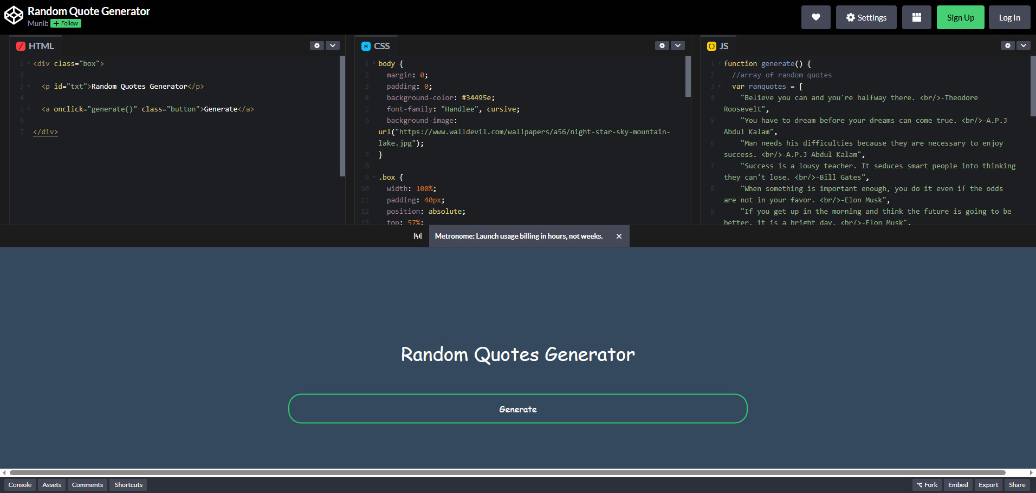Image resolution: width=1036 pixels, height=493 pixels.
Task: Click the Generate button in the preview
Action: point(517,409)
